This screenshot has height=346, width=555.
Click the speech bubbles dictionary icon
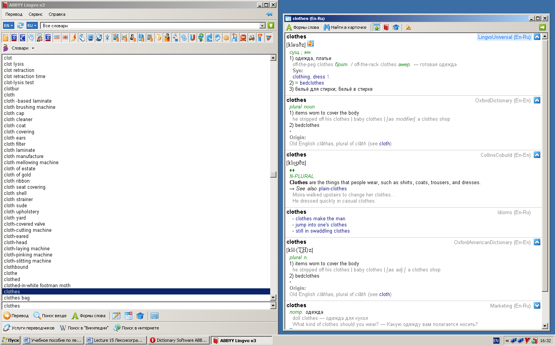click(x=31, y=37)
